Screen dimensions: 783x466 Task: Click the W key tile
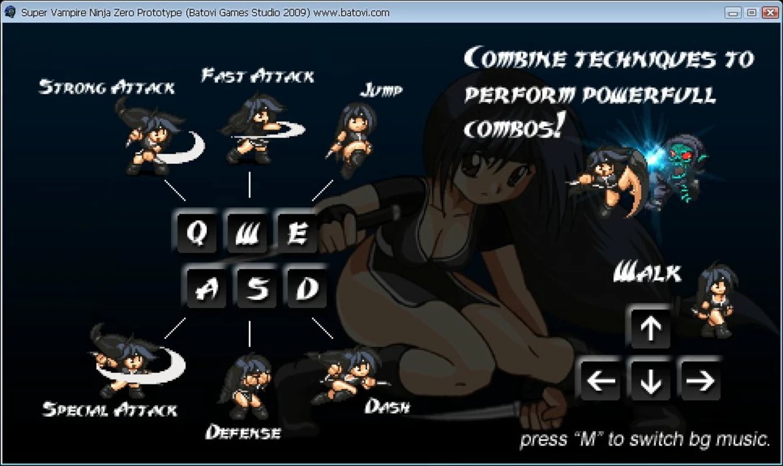[x=247, y=233]
